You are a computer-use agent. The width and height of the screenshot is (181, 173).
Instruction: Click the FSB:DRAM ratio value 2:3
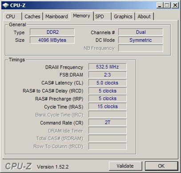(x=108, y=75)
